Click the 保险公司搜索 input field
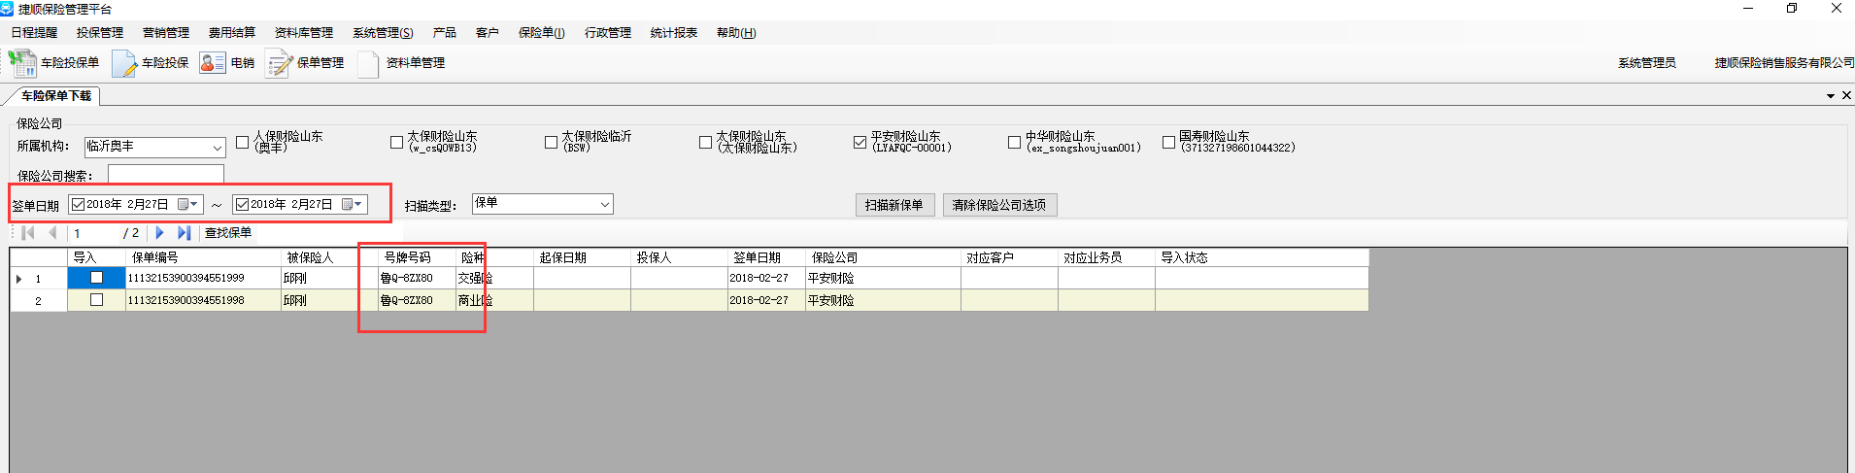Viewport: 1855px width, 473px height. coord(166,174)
